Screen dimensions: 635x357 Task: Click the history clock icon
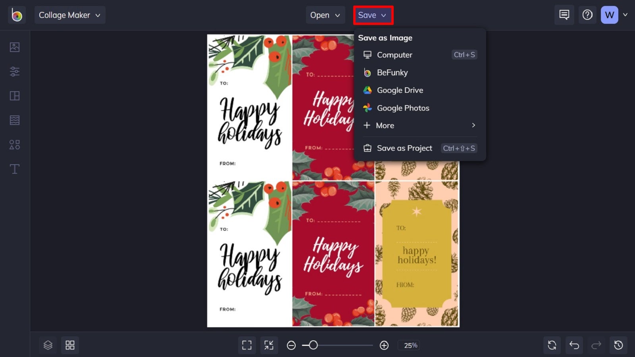point(618,345)
